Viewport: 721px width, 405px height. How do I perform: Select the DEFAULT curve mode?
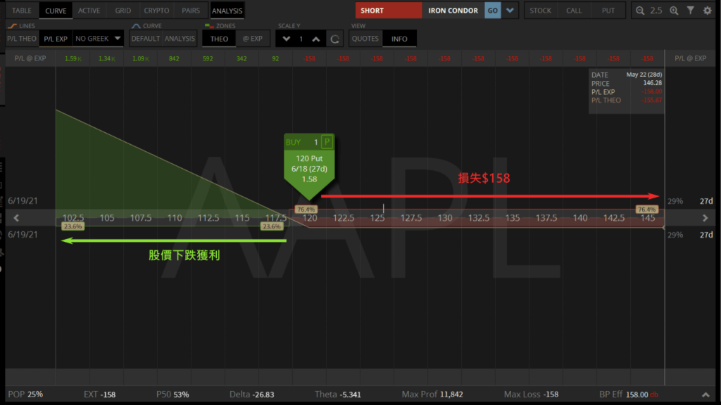[145, 39]
